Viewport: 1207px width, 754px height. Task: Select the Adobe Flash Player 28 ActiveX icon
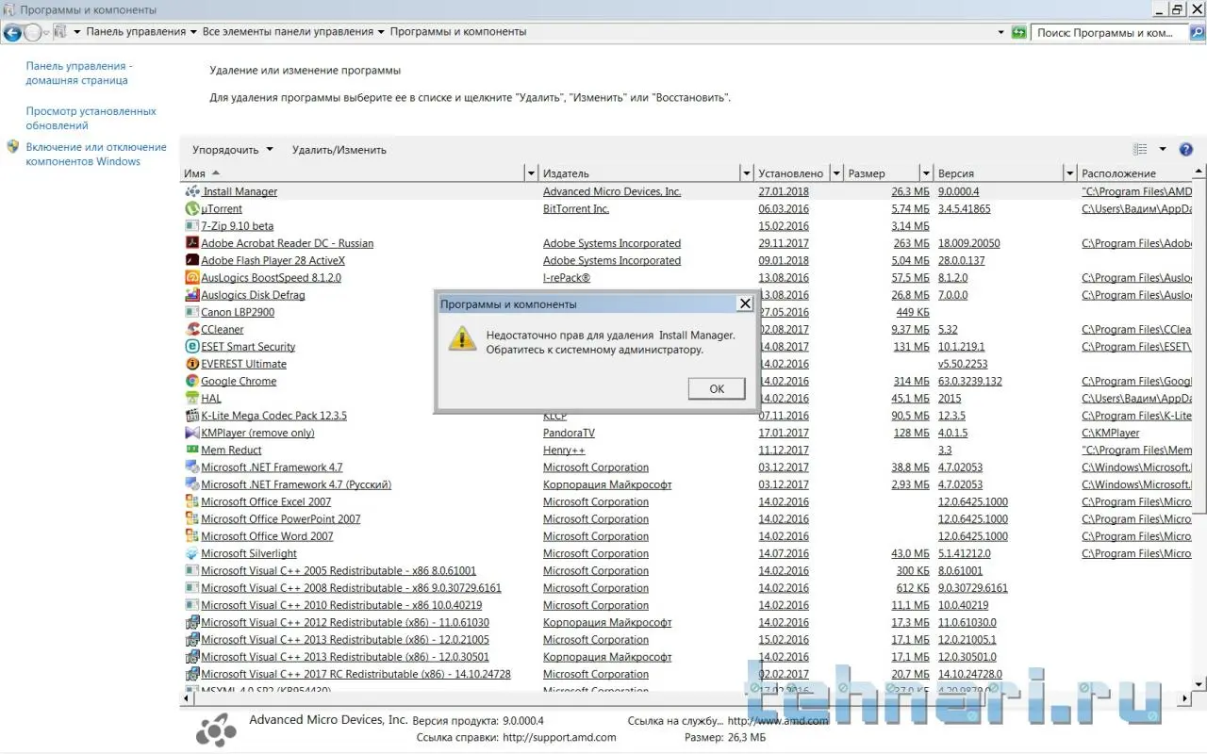click(x=192, y=260)
